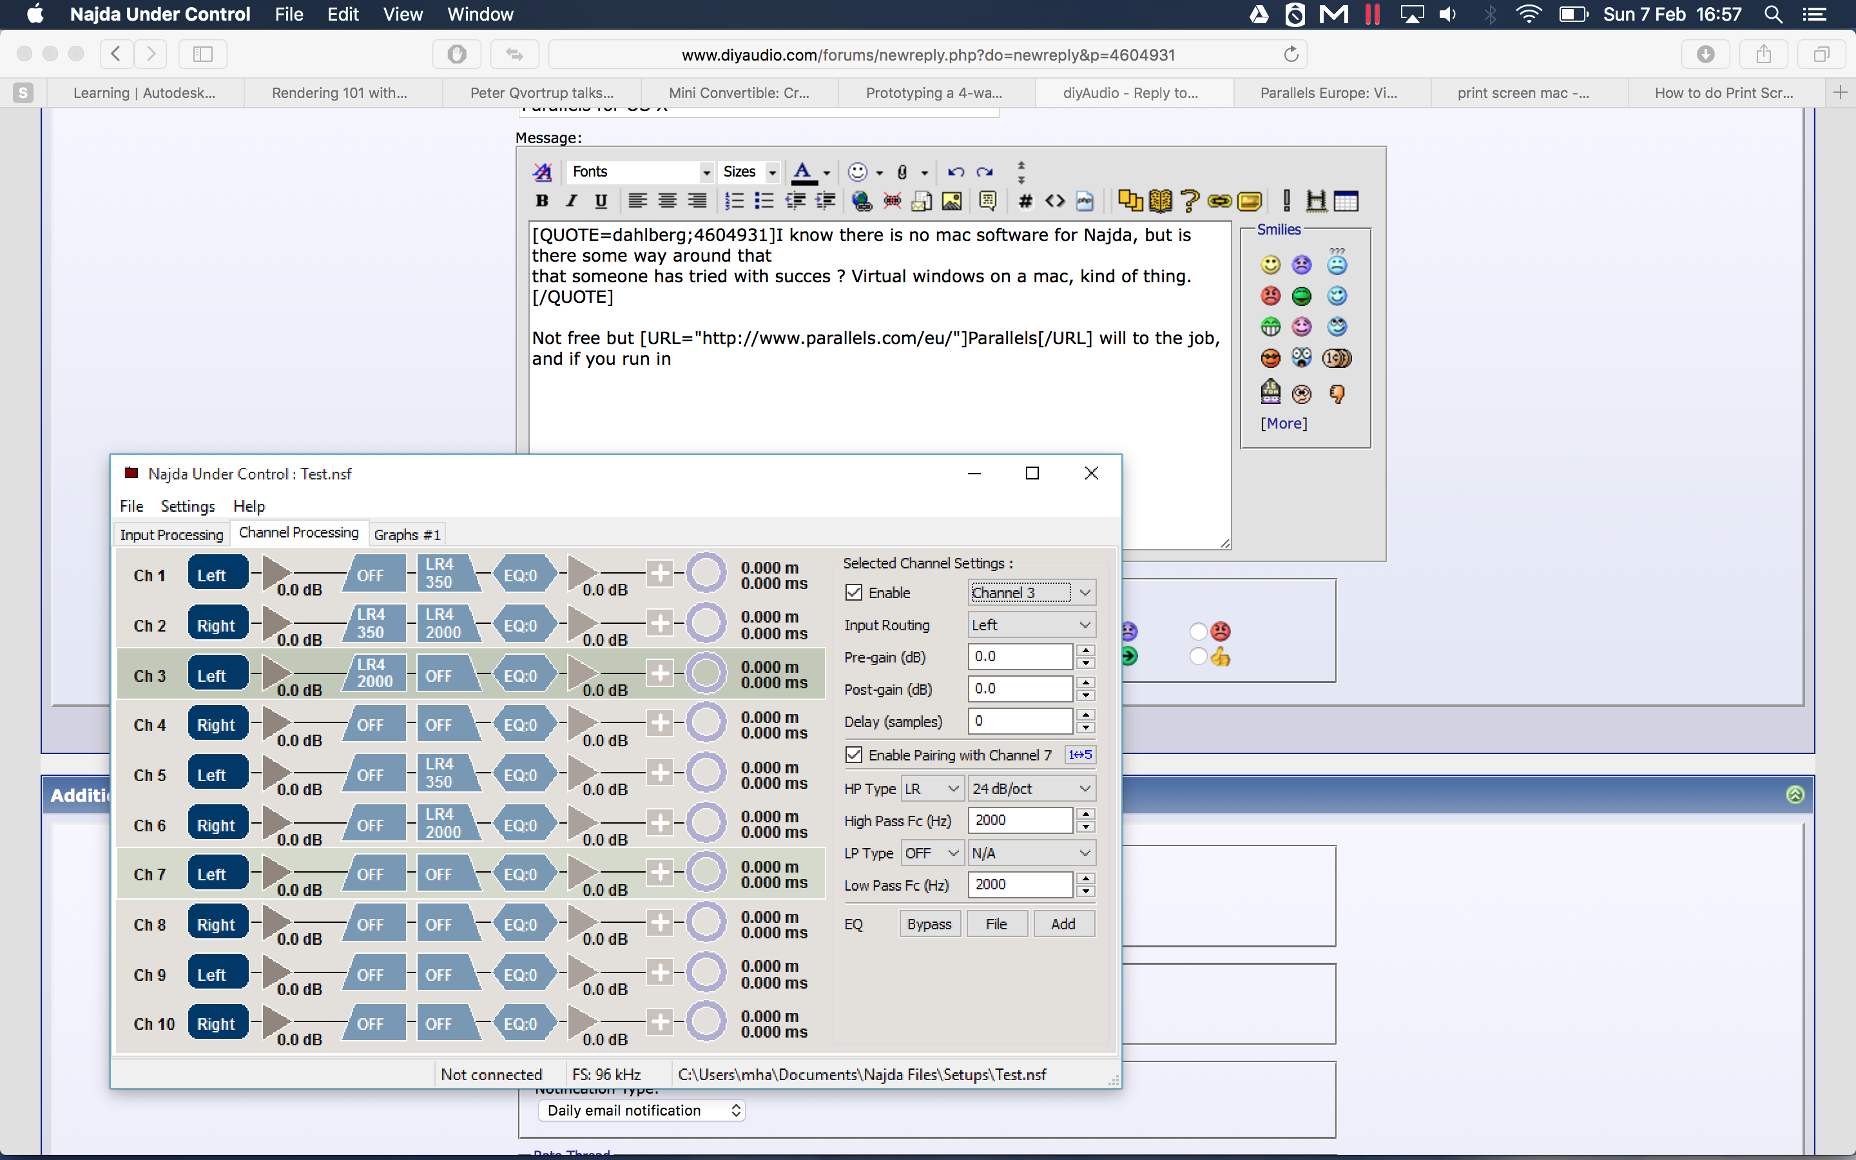
Task: Toggle underline formatting in message editor
Action: (601, 201)
